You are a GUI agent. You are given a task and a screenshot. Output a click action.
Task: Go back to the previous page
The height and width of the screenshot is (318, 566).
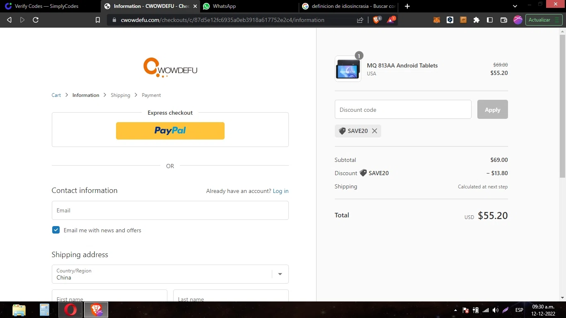pyautogui.click(x=9, y=20)
